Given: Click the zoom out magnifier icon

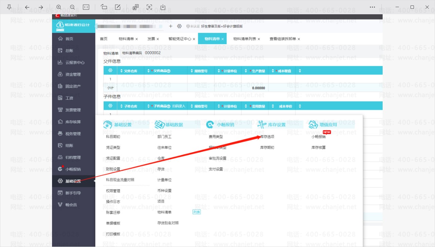Looking at the screenshot, I should [x=72, y=7].
